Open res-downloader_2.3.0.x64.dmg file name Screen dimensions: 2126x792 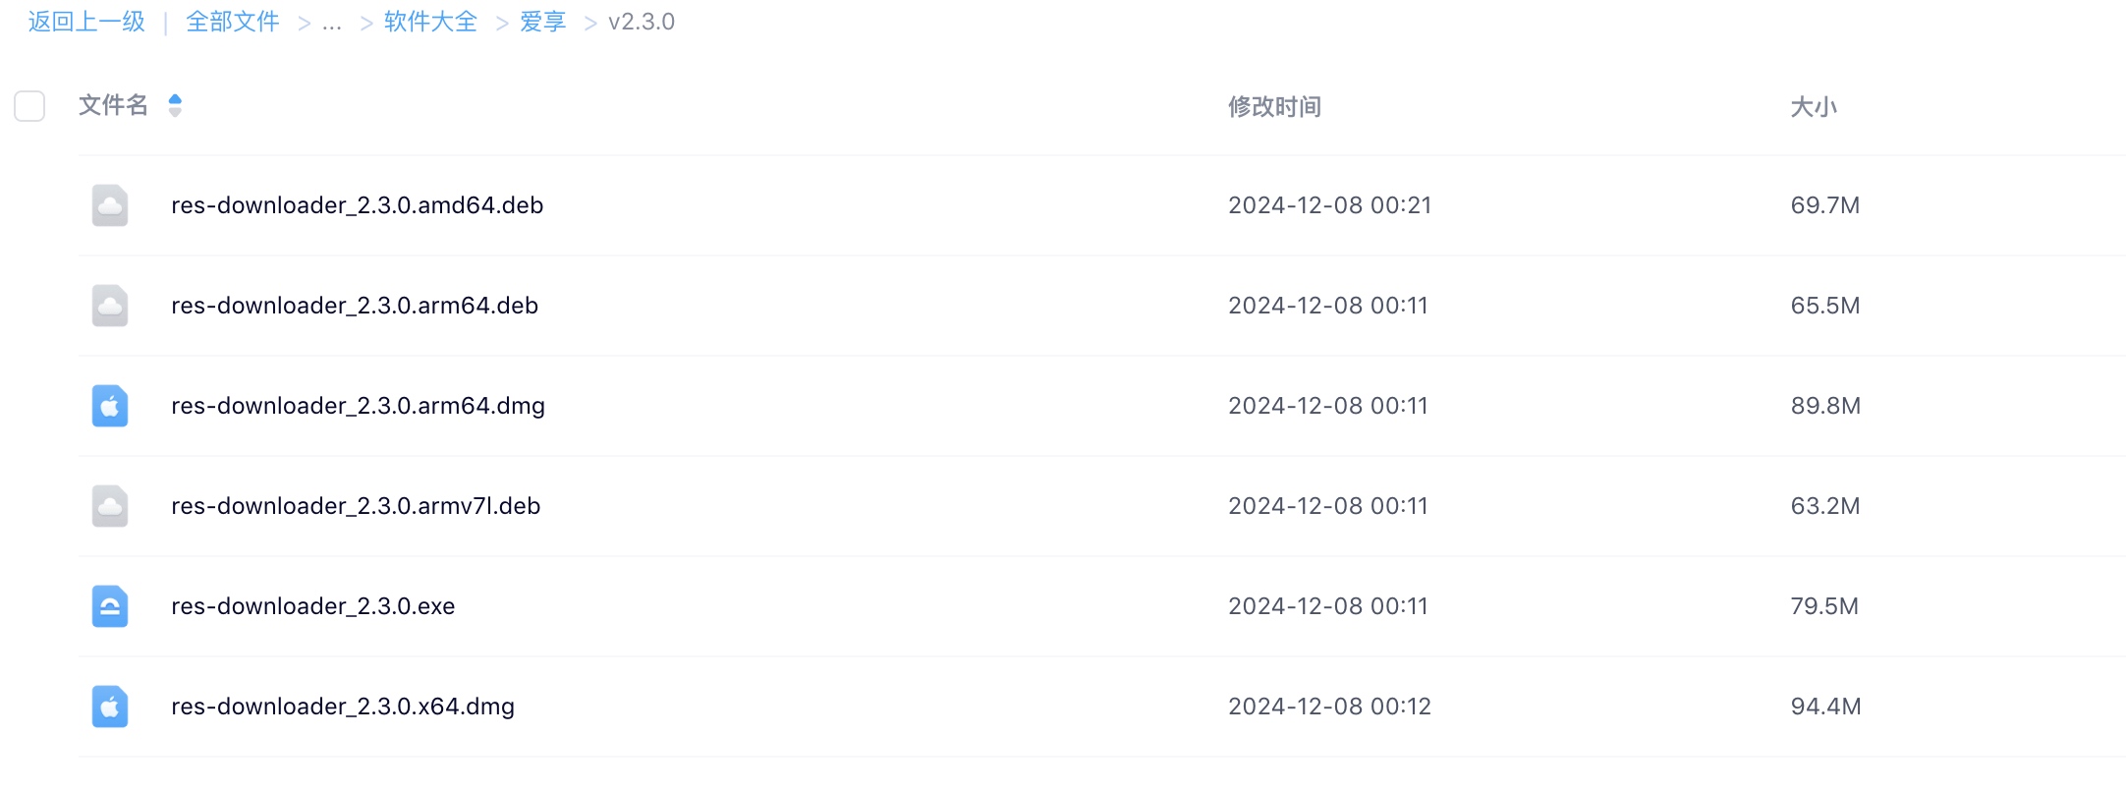click(x=343, y=707)
